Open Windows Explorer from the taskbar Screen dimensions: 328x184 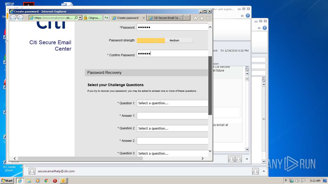click(29, 181)
